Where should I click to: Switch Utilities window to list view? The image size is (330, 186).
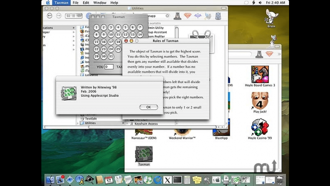point(74,16)
